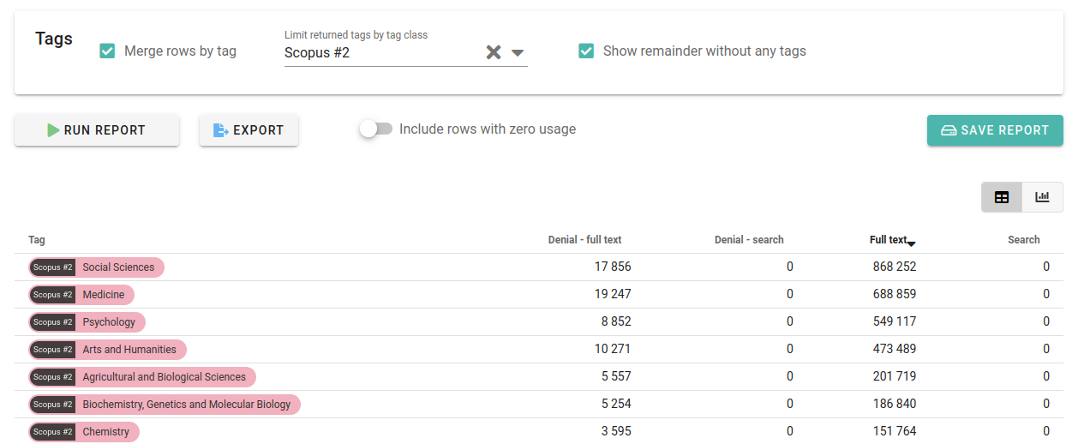
Task: Click the value 17 856
Action: (613, 267)
